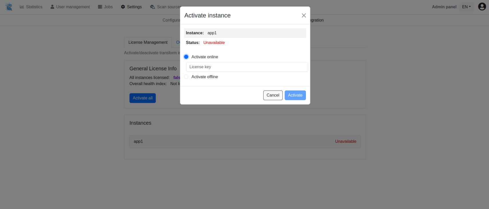This screenshot has width=489, height=209.
Task: Click the Settings gear icon
Action: [x=123, y=7]
